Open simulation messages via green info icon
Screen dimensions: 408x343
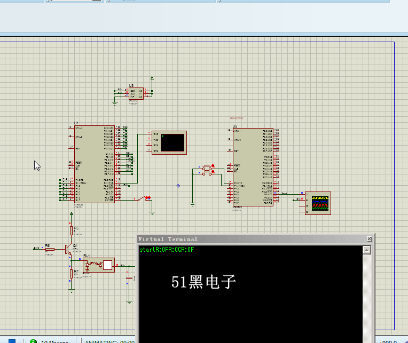tap(33, 341)
